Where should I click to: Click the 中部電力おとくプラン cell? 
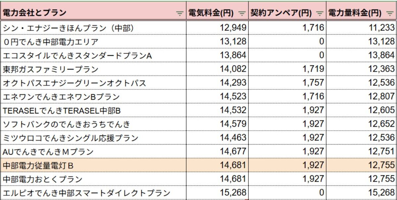pyautogui.click(x=93, y=179)
